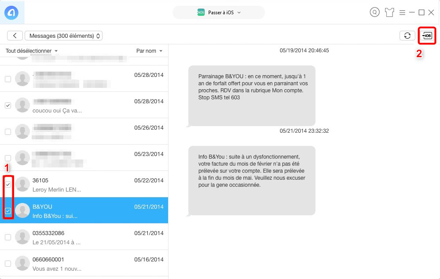Screen dimensions: 440x279
Task: Click the t-shirt themes icon
Action: point(389,12)
